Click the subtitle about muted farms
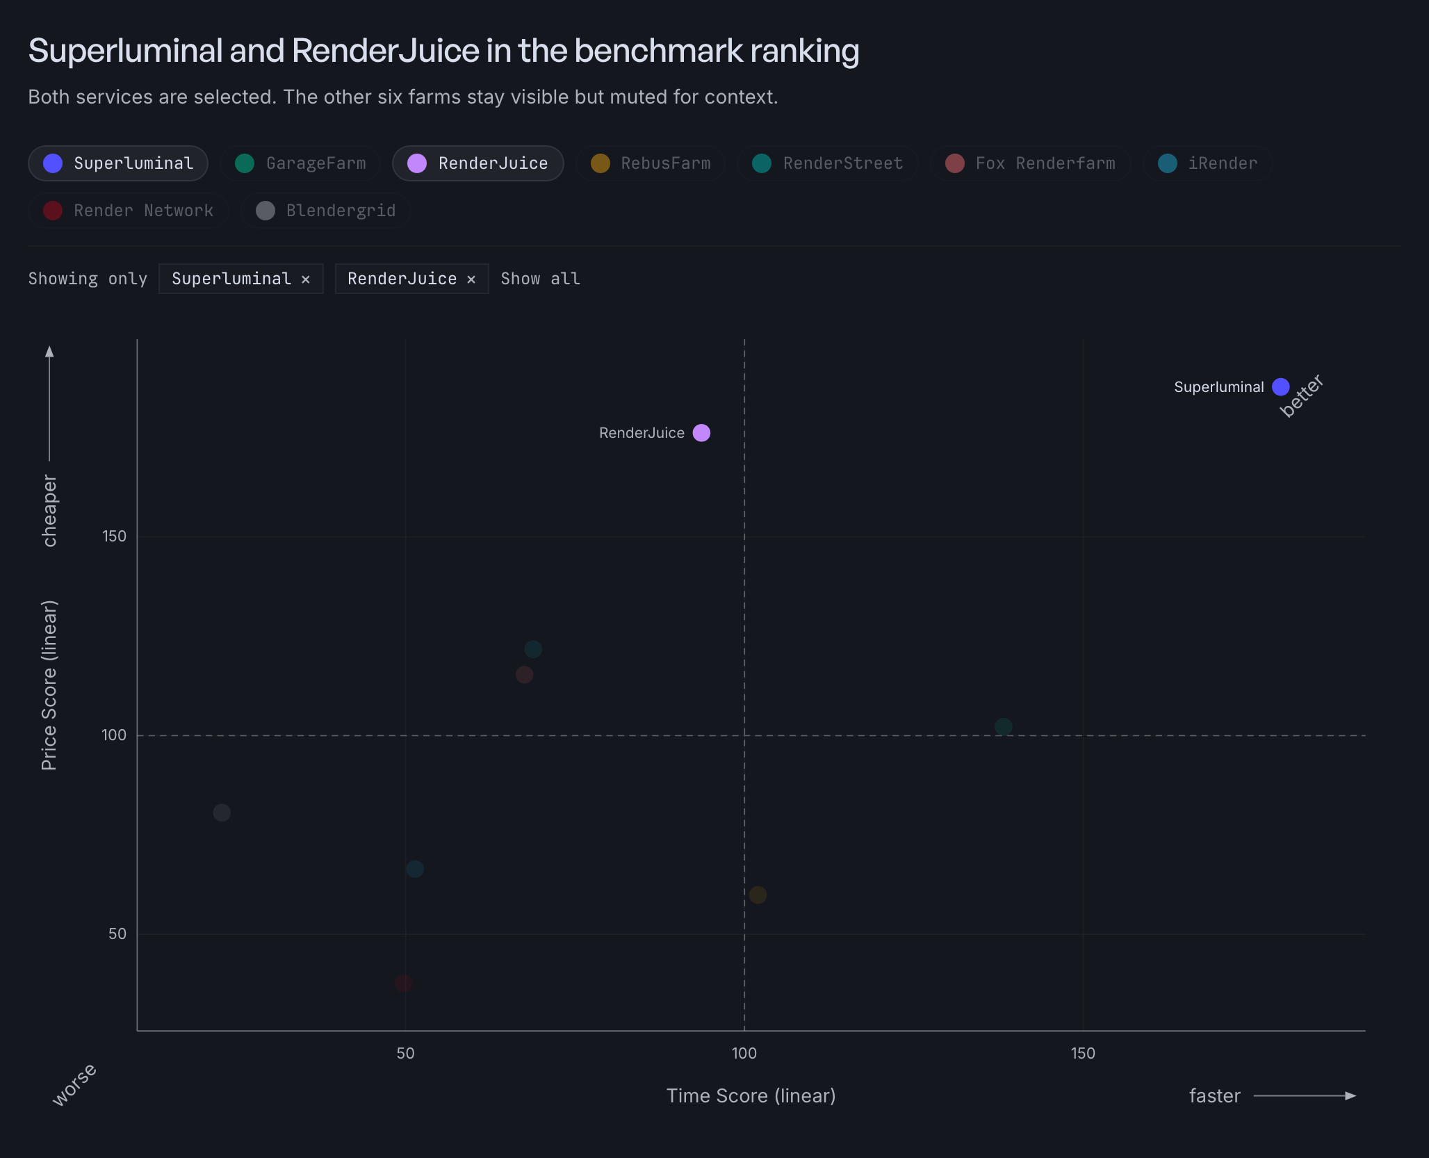 coord(403,97)
